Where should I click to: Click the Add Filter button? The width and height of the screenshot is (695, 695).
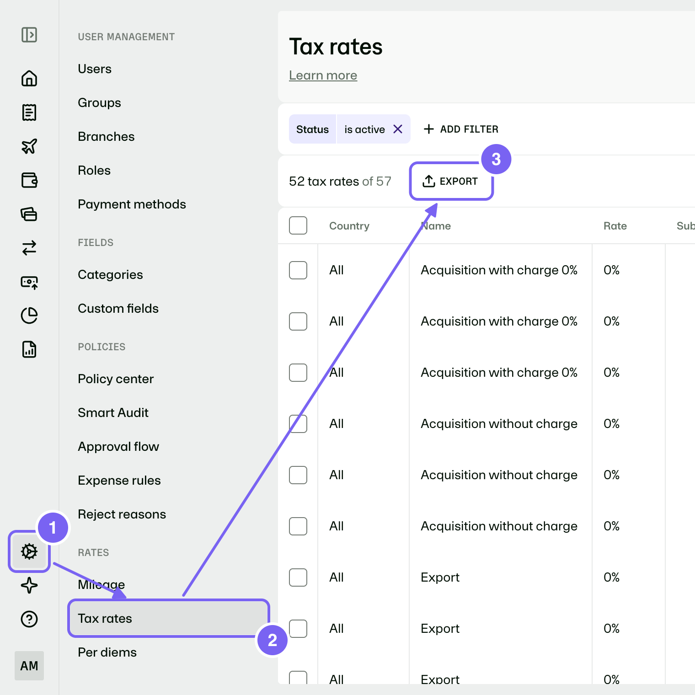tap(461, 129)
